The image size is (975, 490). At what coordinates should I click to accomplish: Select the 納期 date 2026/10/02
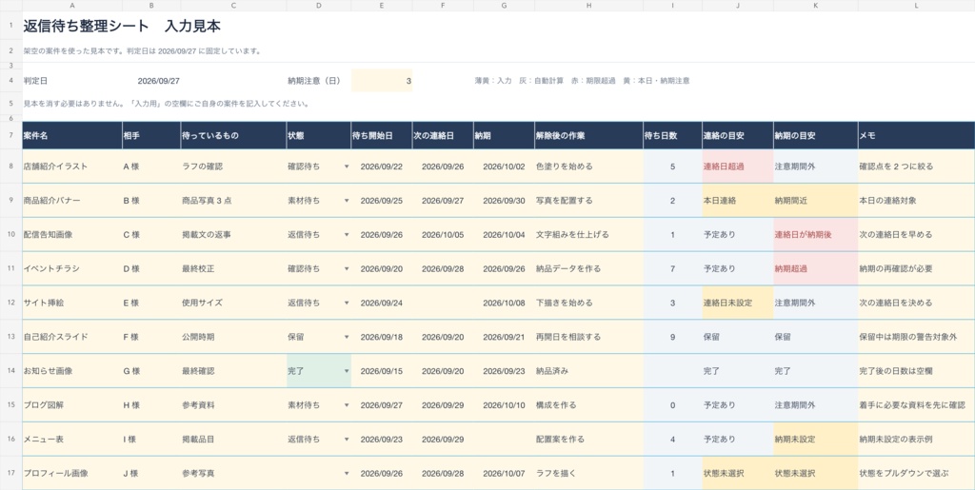pos(504,167)
